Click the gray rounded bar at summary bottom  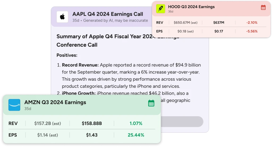(182, 122)
